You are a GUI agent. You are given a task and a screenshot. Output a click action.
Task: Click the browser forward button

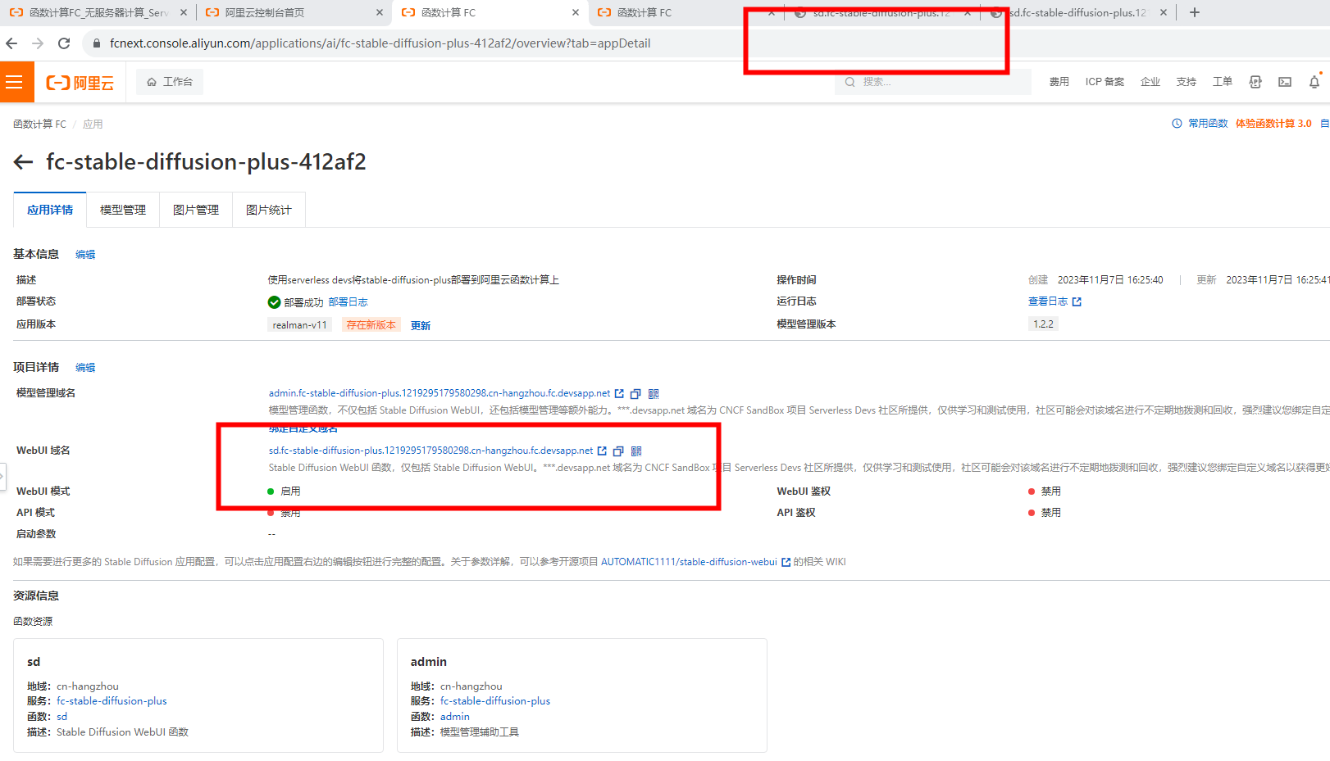(38, 43)
